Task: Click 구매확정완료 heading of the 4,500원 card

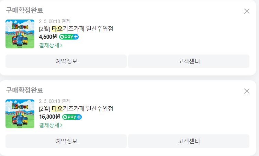Action: coord(25,10)
